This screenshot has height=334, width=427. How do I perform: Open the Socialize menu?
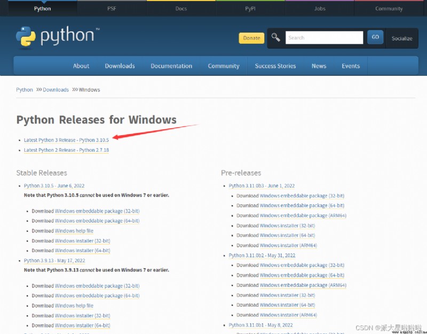pos(402,38)
